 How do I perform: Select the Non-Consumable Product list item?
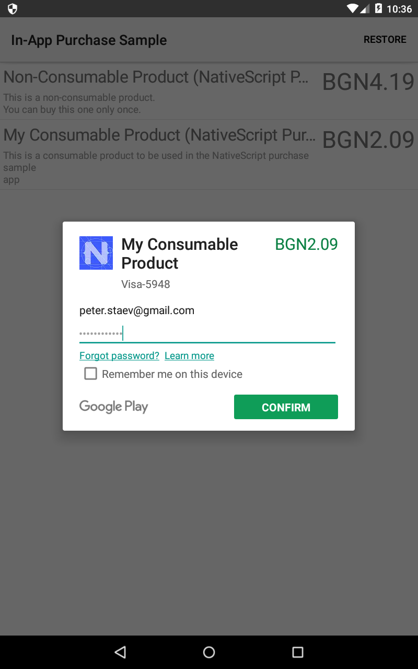(x=209, y=91)
